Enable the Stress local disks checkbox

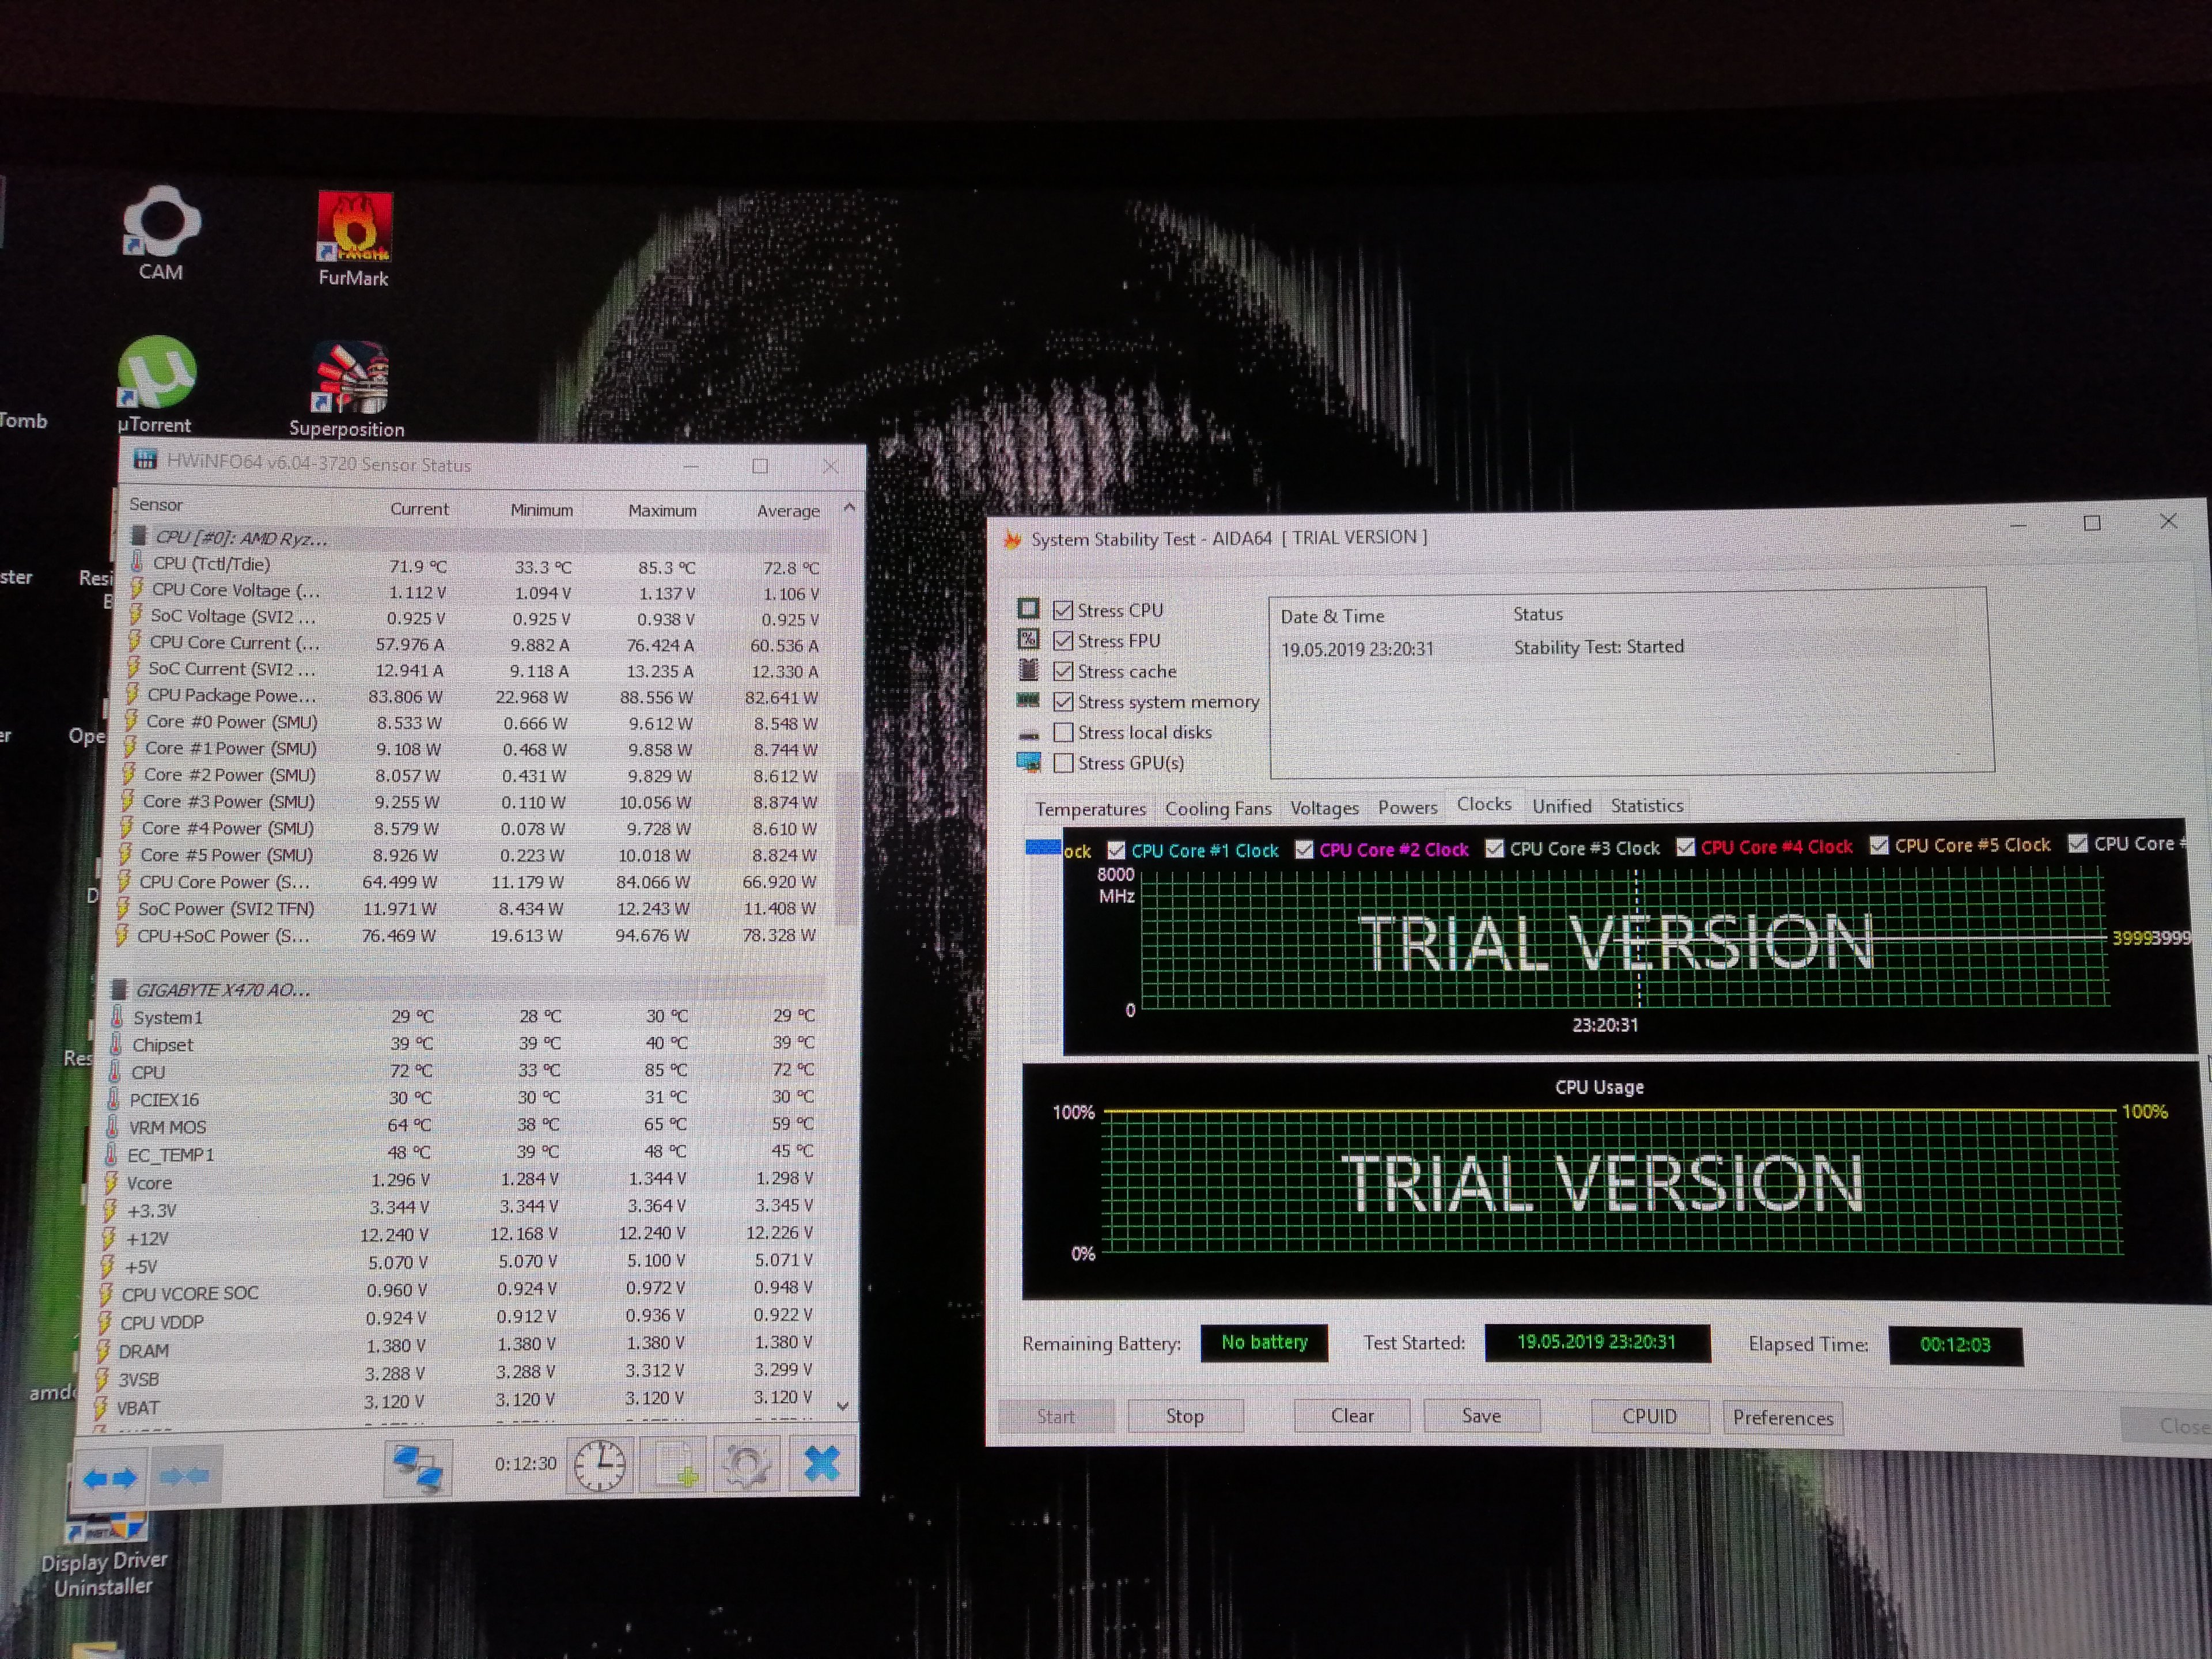[x=1063, y=732]
